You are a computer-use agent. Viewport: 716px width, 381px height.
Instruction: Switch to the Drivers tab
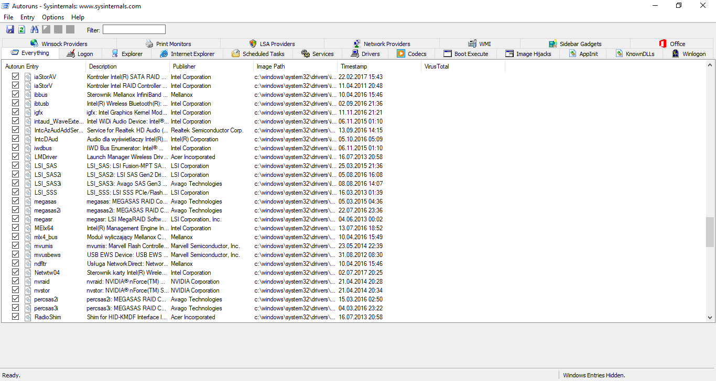tap(365, 53)
